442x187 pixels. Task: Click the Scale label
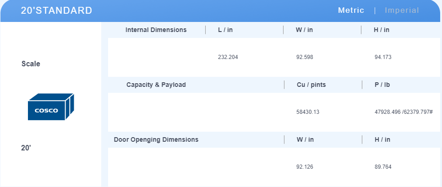(x=31, y=64)
